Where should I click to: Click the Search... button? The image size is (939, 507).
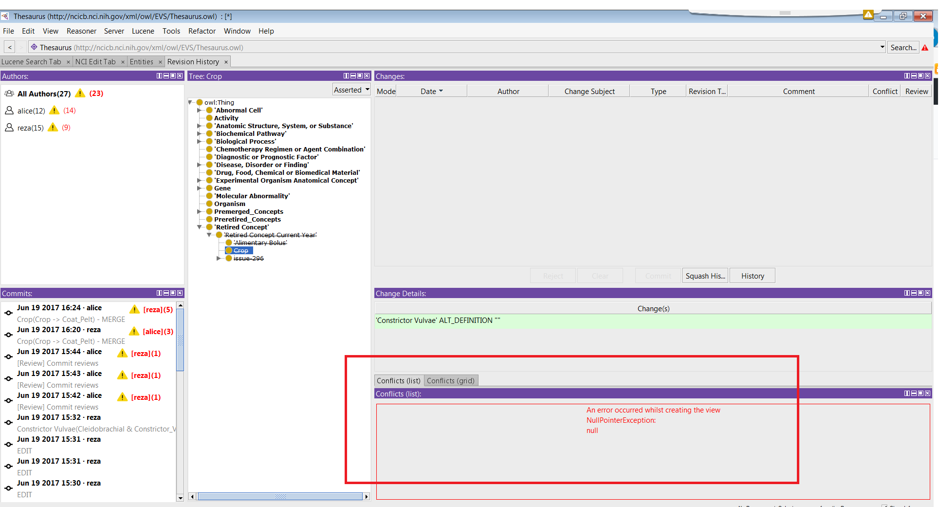click(x=903, y=48)
